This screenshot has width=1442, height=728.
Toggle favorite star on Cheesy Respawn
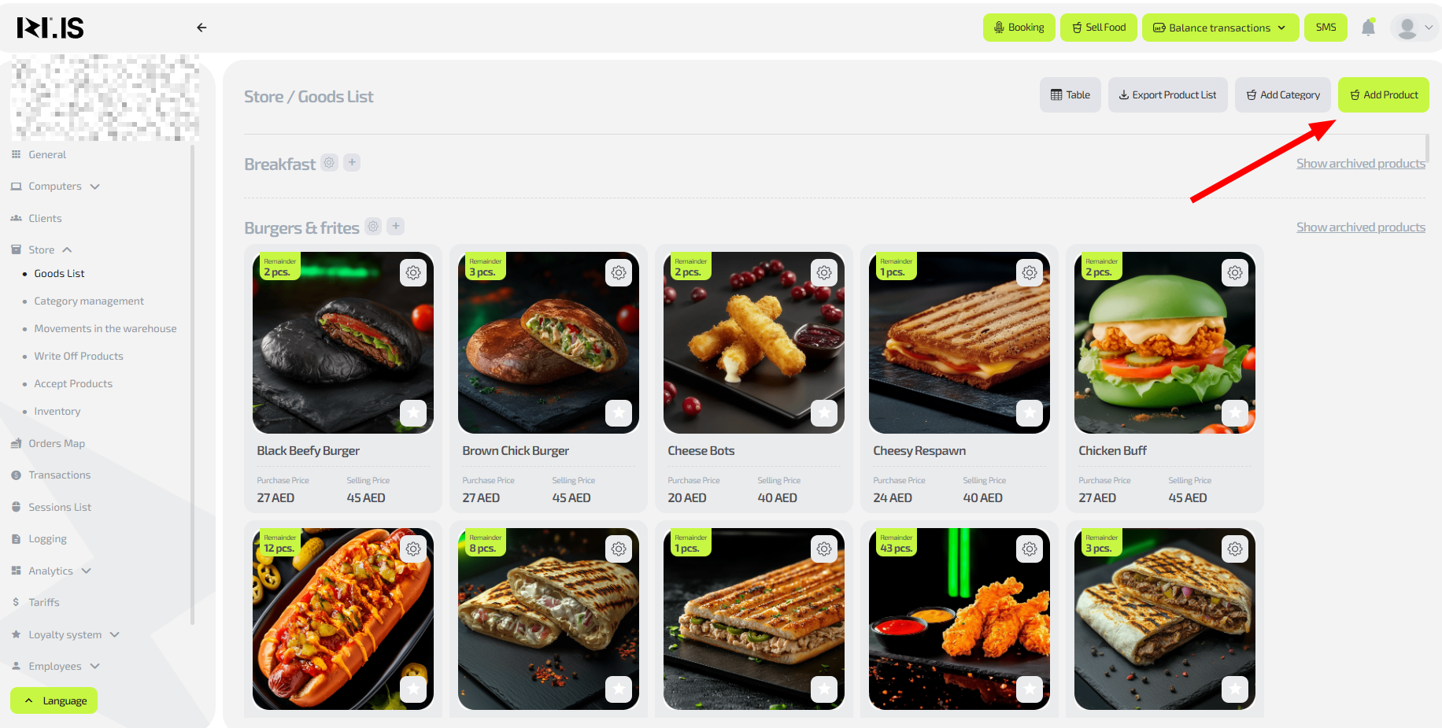coord(1030,412)
